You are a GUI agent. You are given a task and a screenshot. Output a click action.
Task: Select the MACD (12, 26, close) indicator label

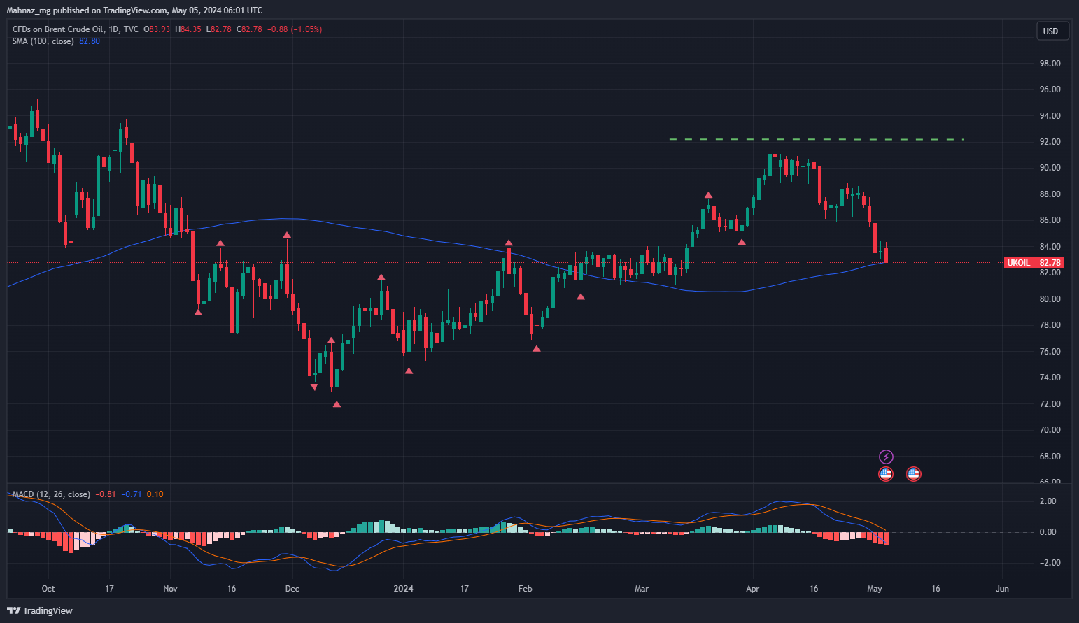pos(51,494)
